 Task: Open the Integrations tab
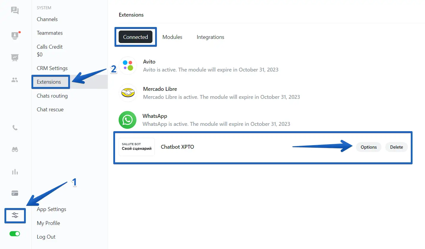pos(210,37)
